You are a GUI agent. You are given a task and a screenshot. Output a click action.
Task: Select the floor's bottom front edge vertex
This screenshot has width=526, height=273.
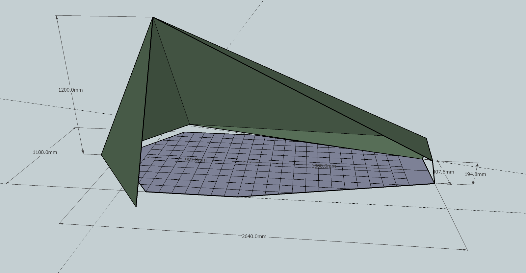click(x=237, y=197)
